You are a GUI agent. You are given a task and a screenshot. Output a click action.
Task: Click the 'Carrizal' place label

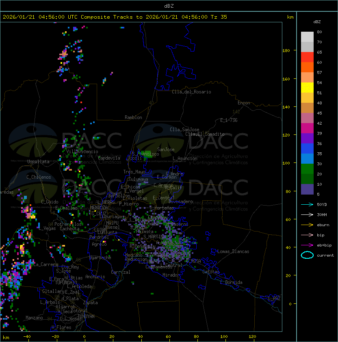(121, 272)
